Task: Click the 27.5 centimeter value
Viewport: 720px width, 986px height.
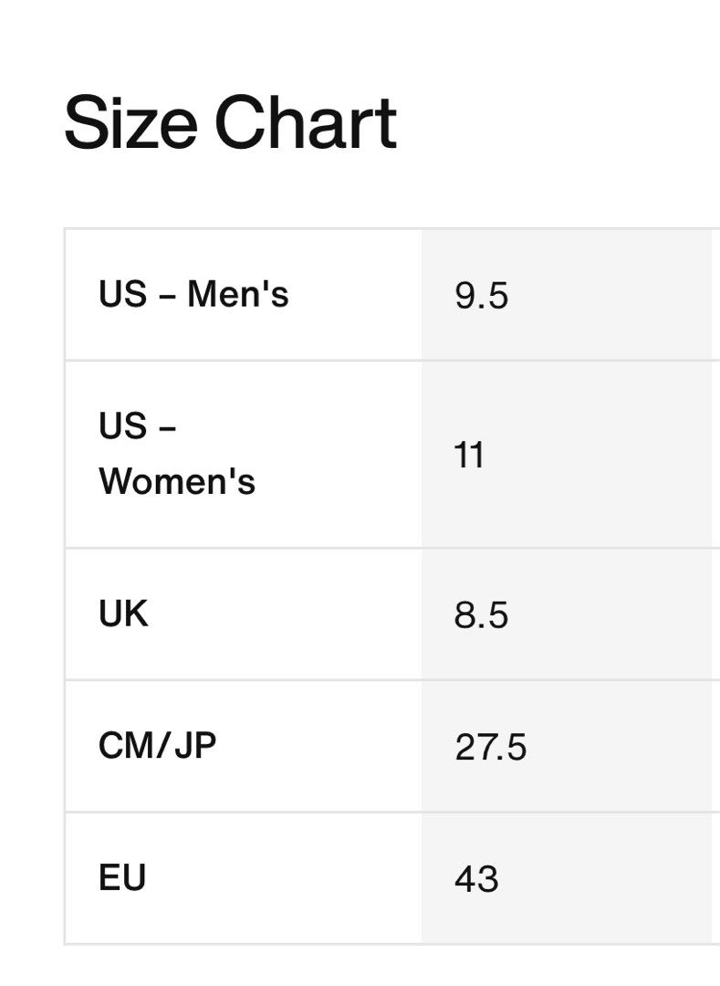Action: tap(491, 747)
